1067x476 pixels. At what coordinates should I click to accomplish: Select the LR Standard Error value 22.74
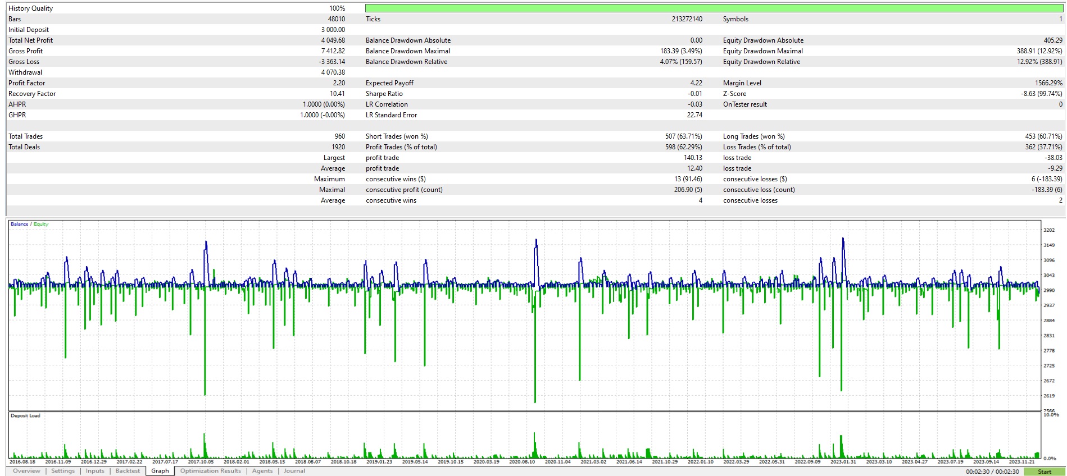694,115
